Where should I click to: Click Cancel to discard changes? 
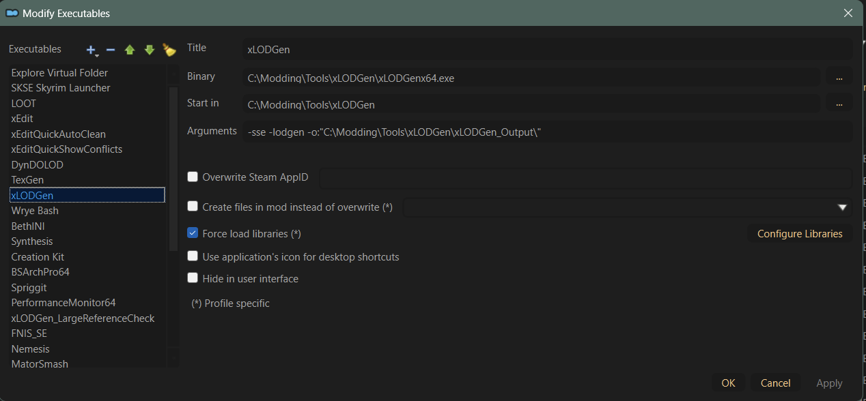(x=775, y=383)
